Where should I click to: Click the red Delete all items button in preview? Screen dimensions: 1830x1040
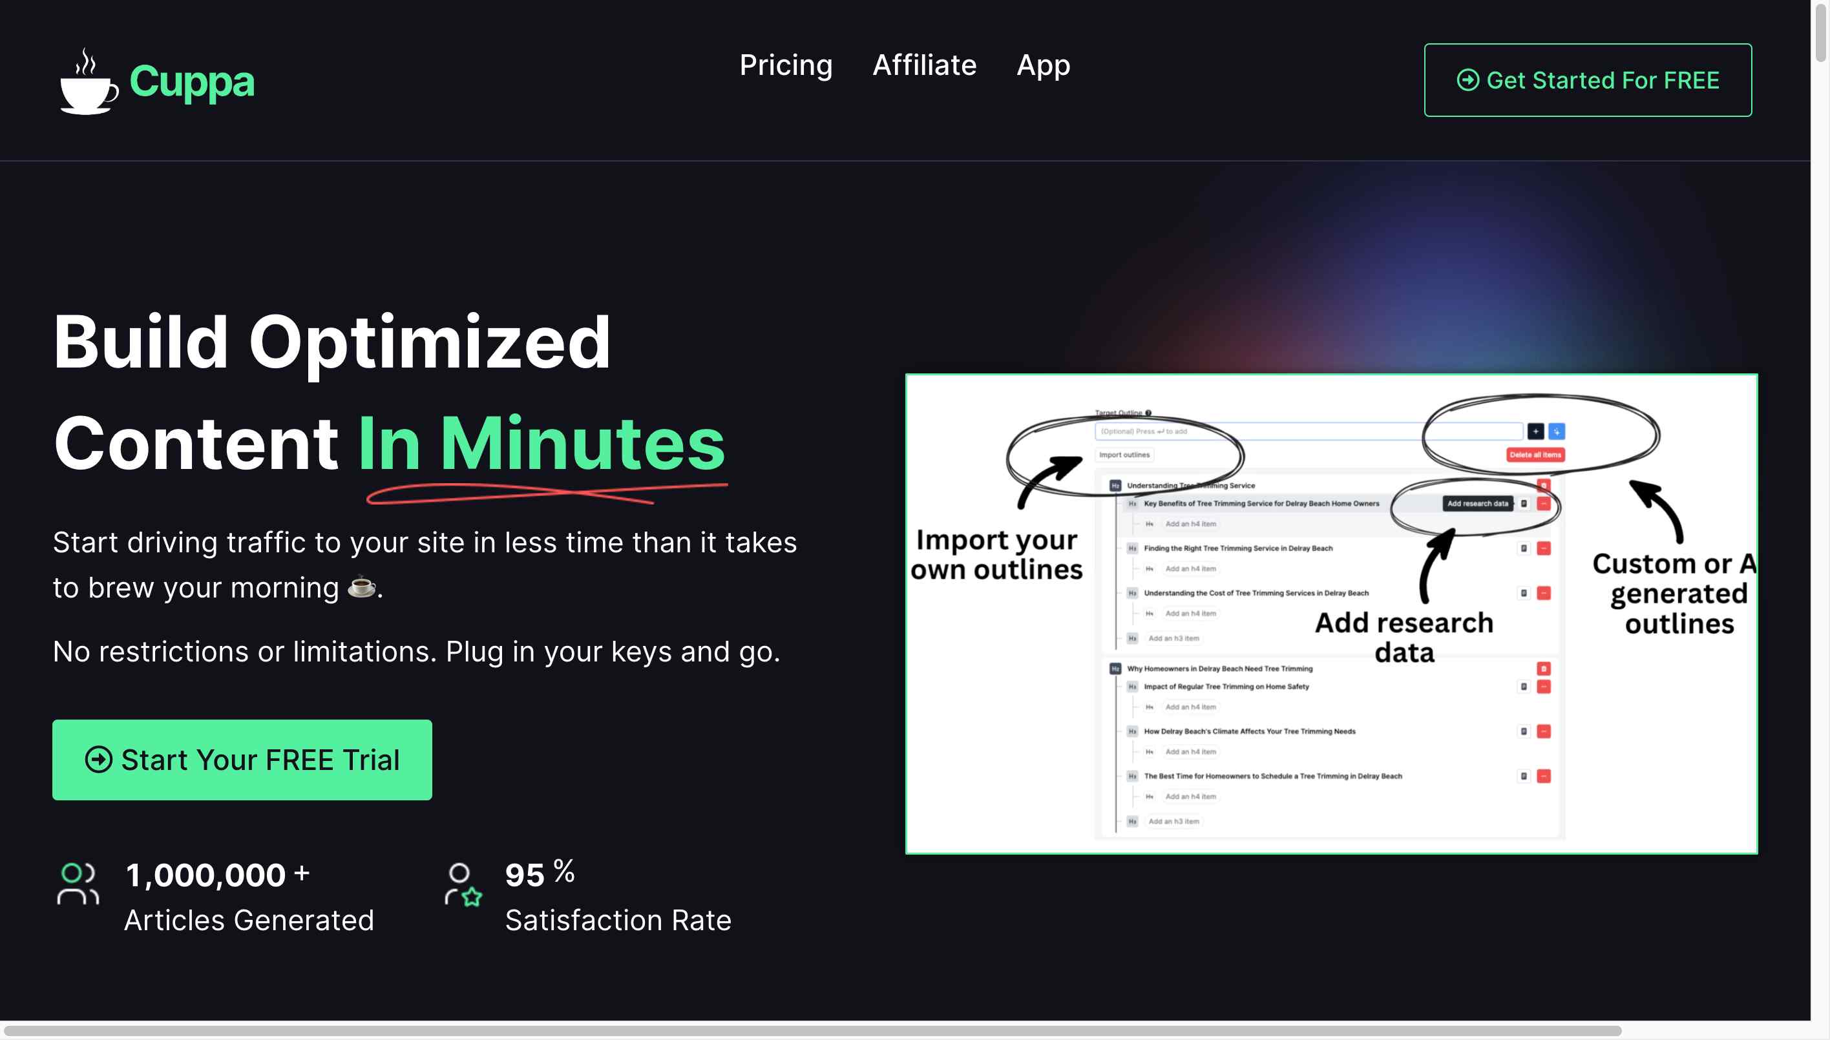(1535, 454)
